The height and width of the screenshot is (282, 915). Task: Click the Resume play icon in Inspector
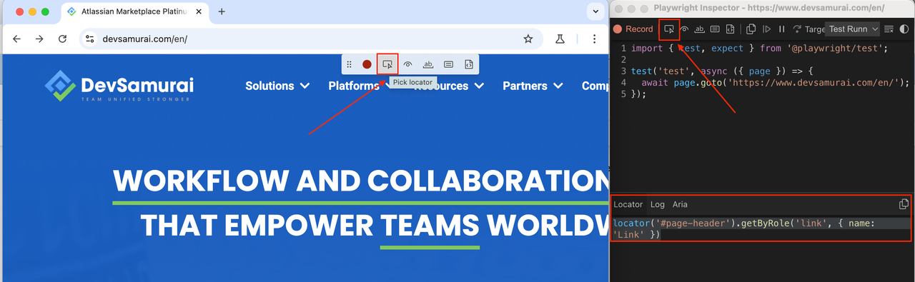[x=766, y=29]
